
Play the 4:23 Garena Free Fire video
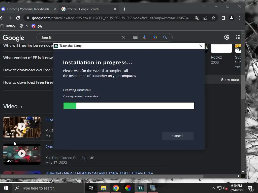pyautogui.click(x=22, y=154)
